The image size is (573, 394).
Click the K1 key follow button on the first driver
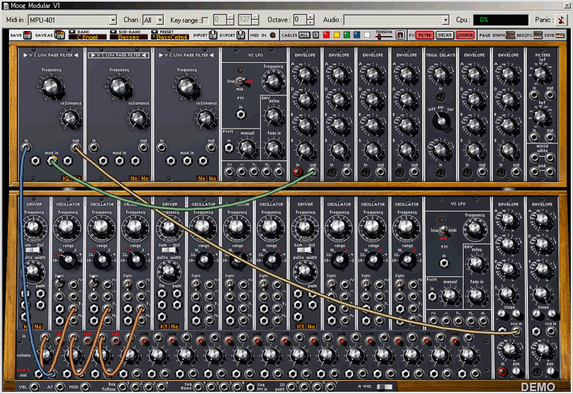26,326
